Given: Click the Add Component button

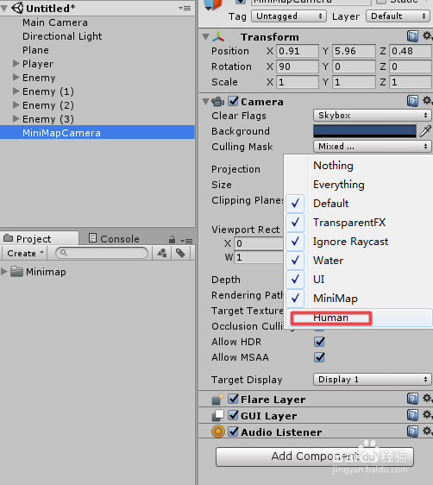Looking at the screenshot, I should point(315,457).
